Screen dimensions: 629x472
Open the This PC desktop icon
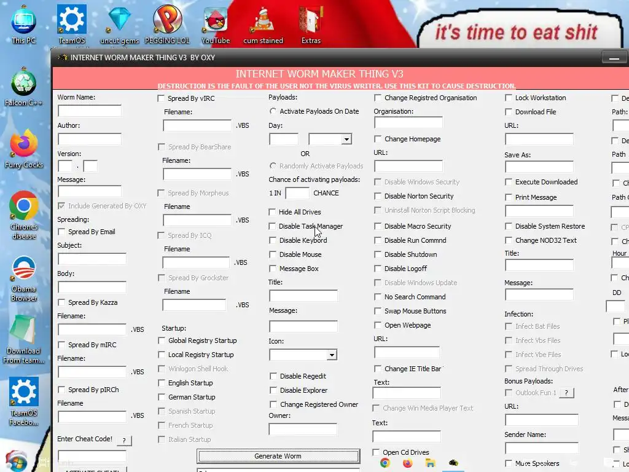24,24
